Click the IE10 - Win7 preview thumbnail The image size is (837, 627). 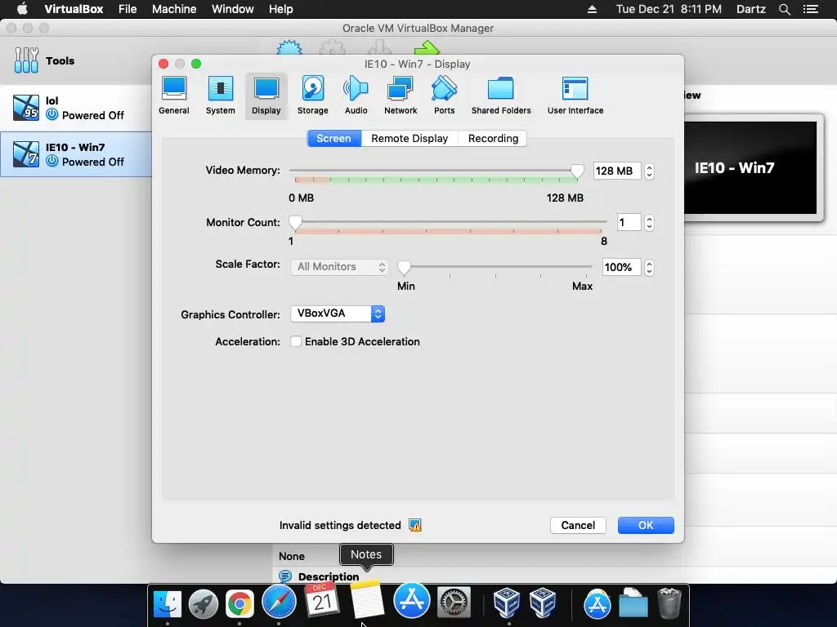(x=750, y=167)
